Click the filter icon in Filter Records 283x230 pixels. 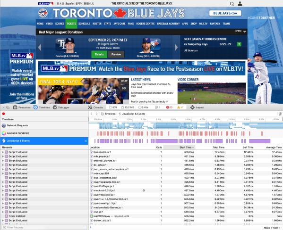[x=5, y=227]
